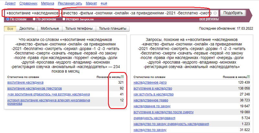Click help icon beside left 'Показов в месяц'
This screenshot has width=259, height=133.
click(x=122, y=77)
